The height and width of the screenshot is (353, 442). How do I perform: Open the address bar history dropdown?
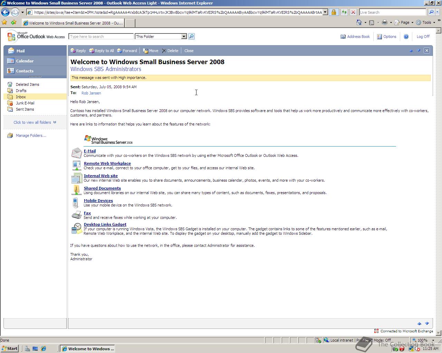[x=325, y=12]
